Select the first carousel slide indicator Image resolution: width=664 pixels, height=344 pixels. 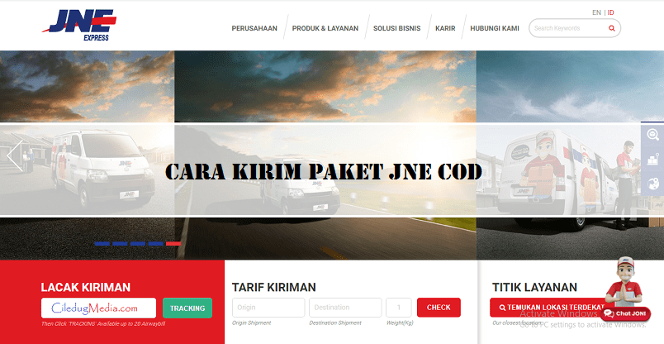102,244
